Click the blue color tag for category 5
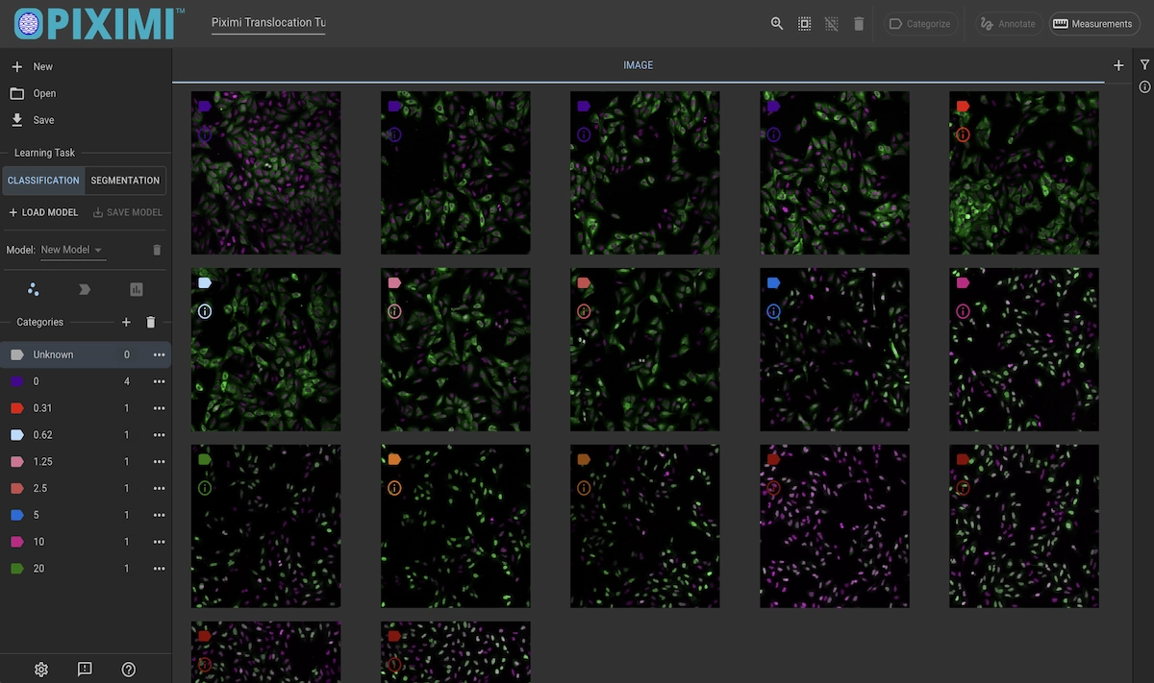This screenshot has width=1154, height=683. (16, 515)
